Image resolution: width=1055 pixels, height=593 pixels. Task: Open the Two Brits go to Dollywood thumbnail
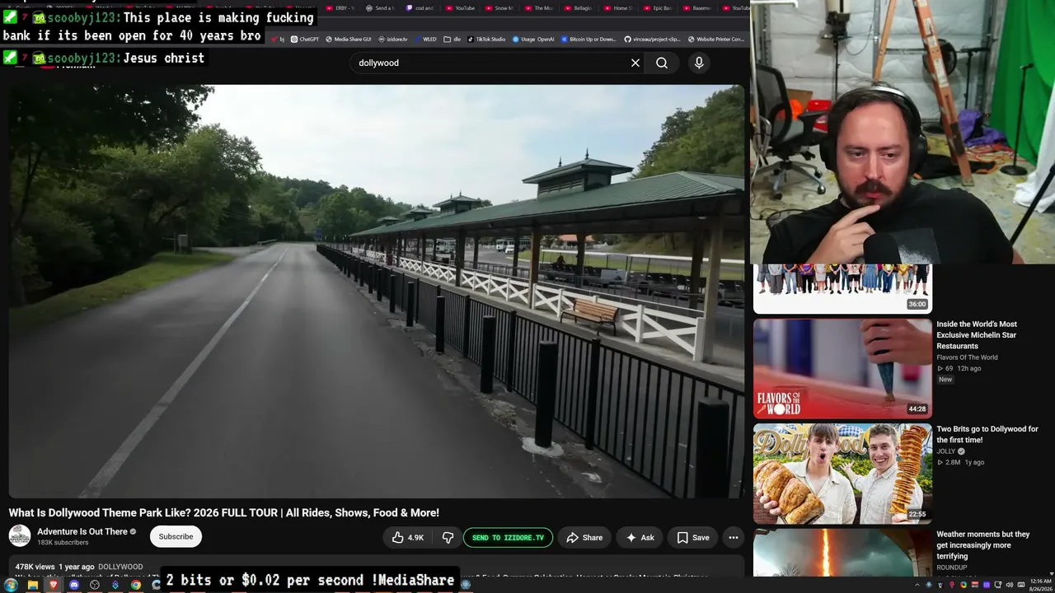tap(842, 474)
